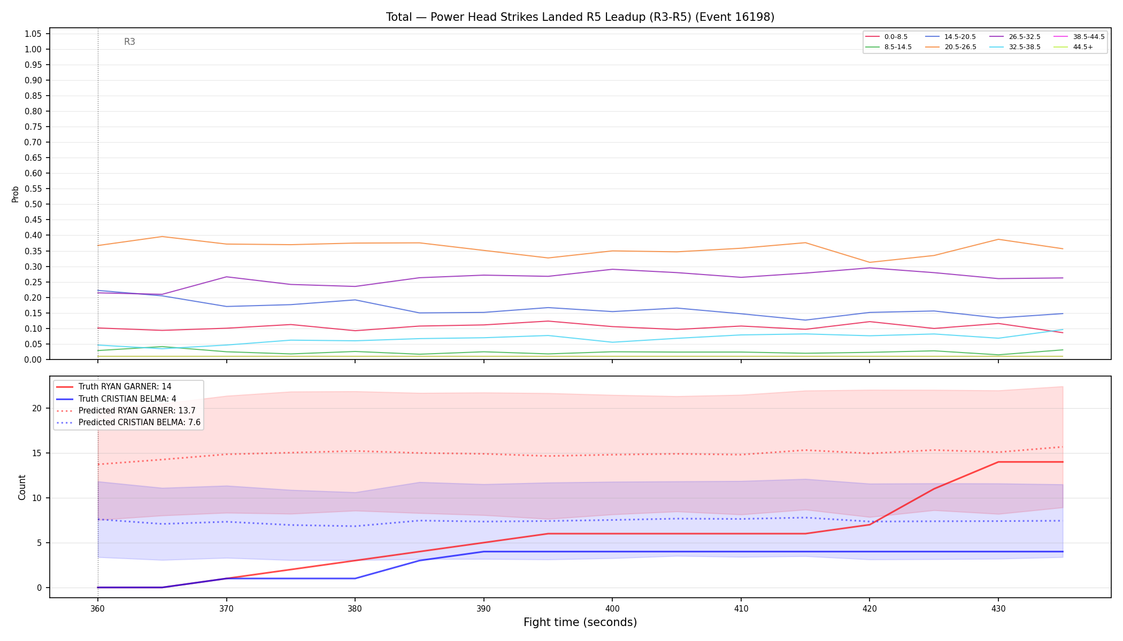Click the 15 tick on Count axis
The image size is (1123, 641).
37,453
